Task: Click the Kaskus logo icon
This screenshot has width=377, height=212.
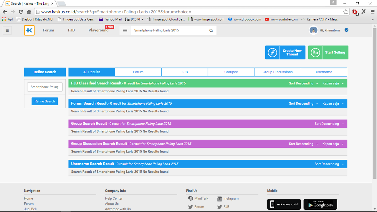Action: tap(29, 30)
